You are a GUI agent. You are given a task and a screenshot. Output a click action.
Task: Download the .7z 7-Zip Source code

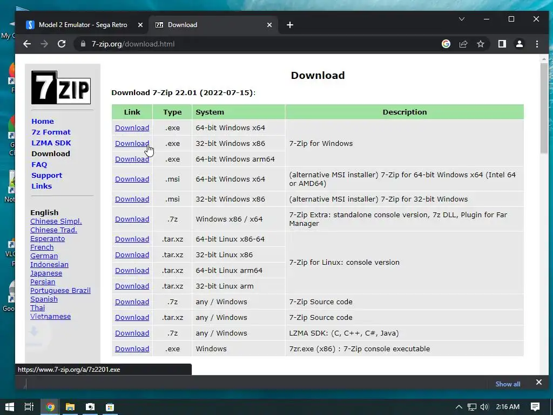tap(132, 302)
